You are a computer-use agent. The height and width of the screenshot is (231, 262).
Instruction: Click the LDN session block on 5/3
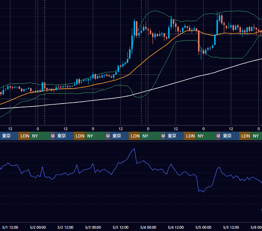[x=134, y=136]
